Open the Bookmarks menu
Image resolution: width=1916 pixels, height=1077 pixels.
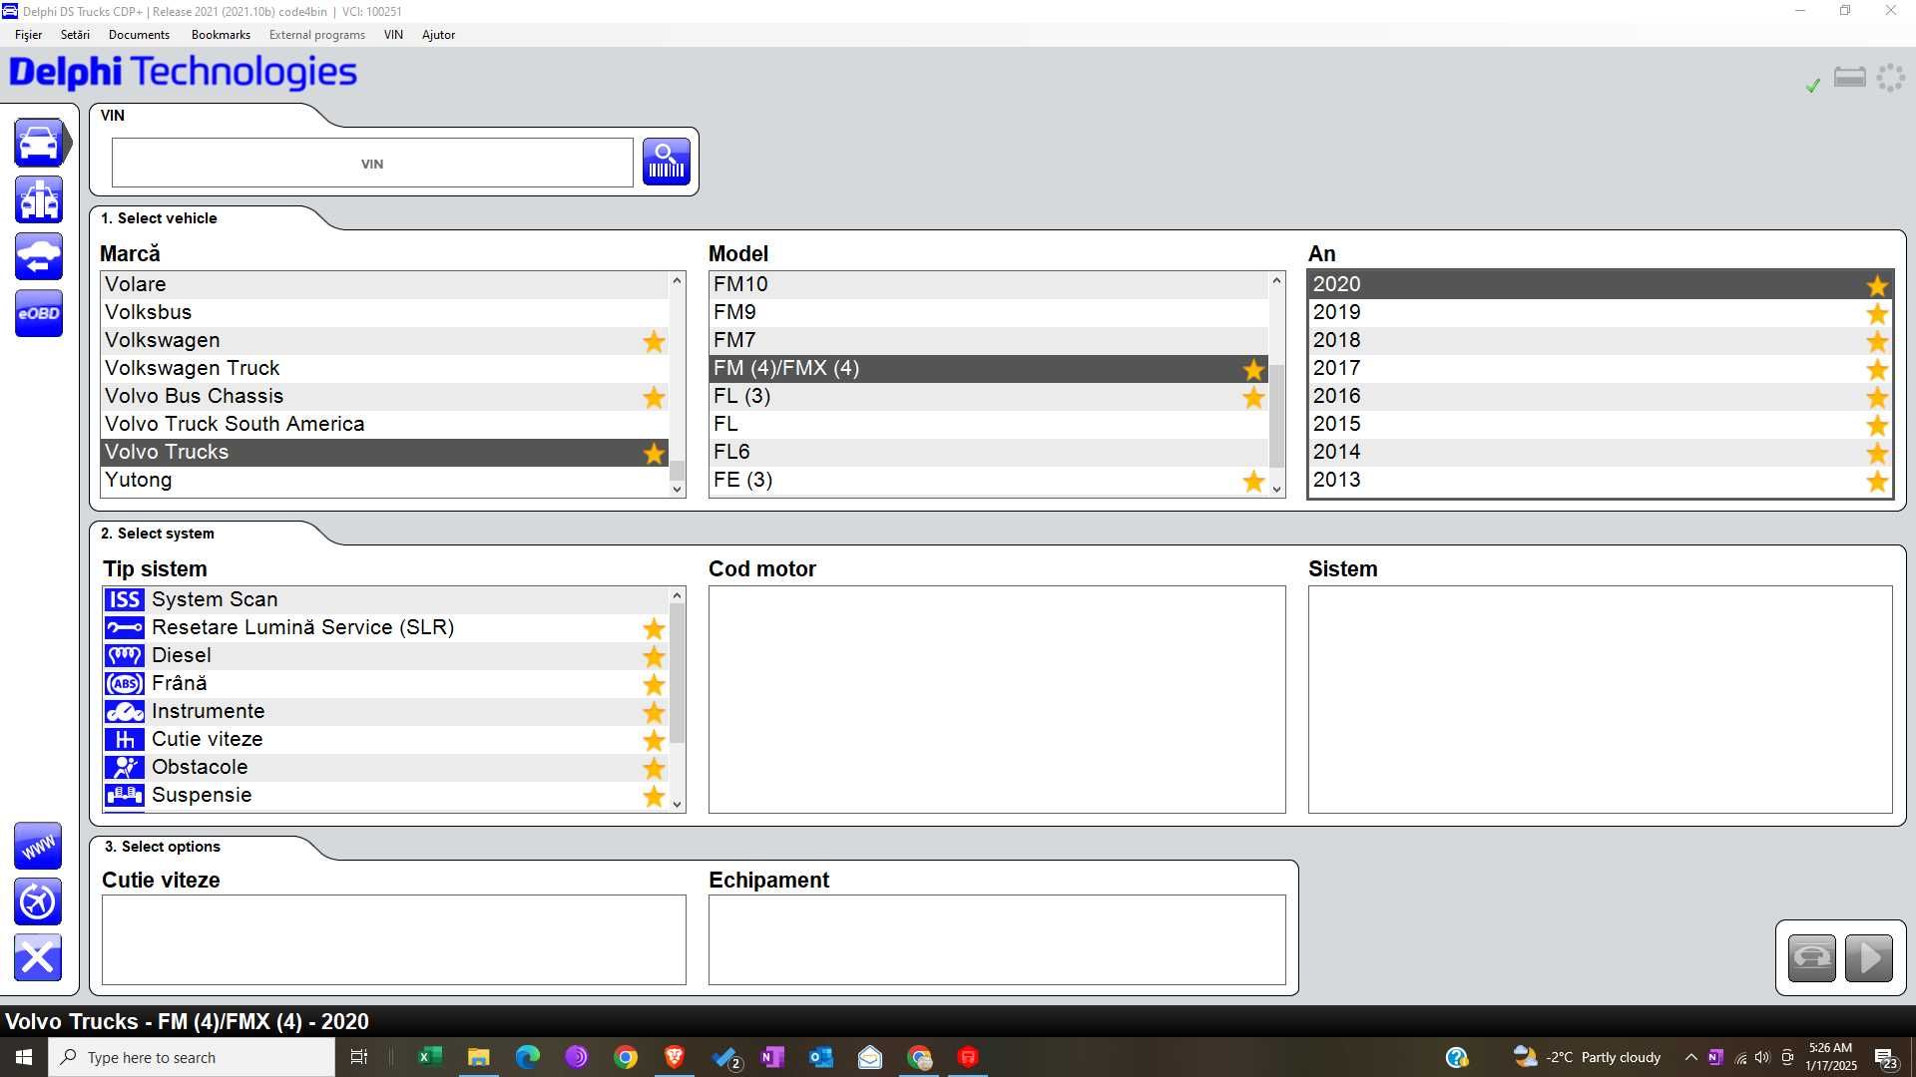pyautogui.click(x=221, y=34)
